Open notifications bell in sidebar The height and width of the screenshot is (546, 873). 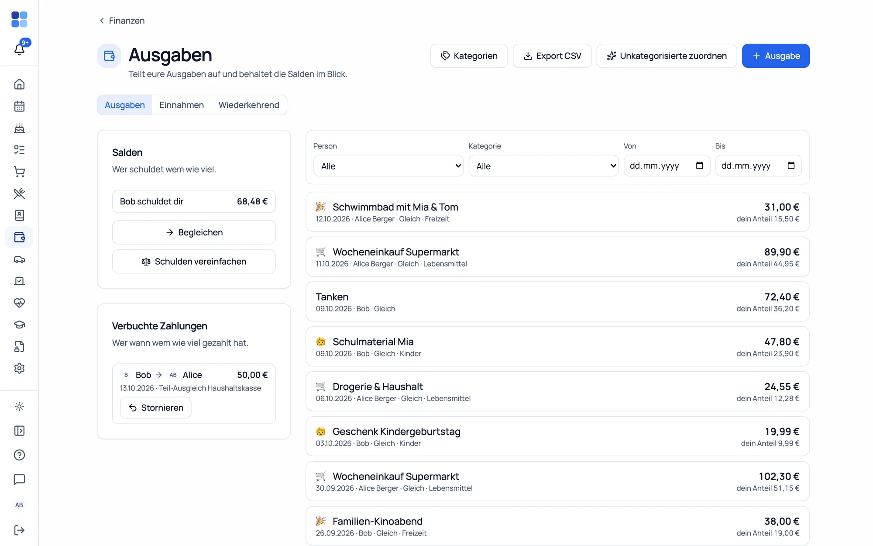coord(19,49)
